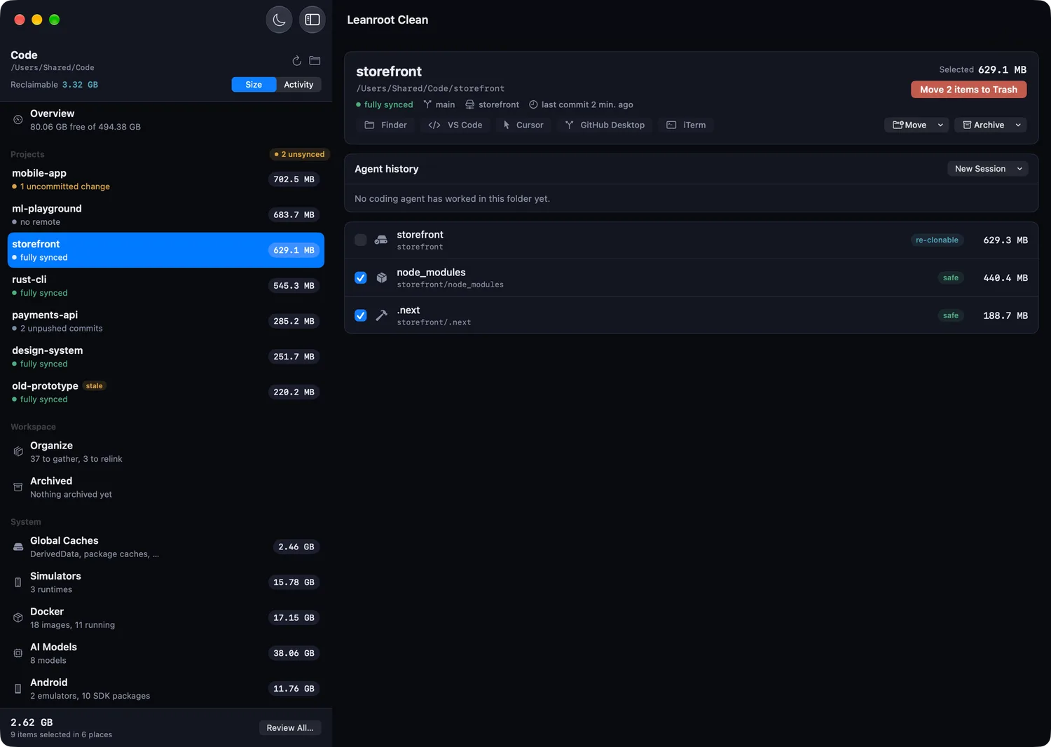
Task: Open storefront in VS Code
Action: pyautogui.click(x=455, y=125)
